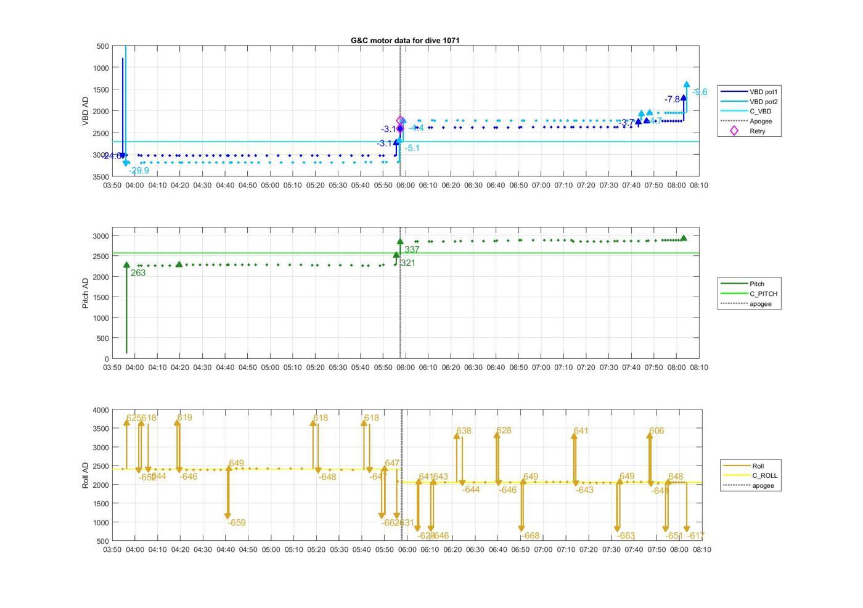863x608 pixels.
Task: Click the roll arrowhead pointing down at -668
Action: point(521,528)
